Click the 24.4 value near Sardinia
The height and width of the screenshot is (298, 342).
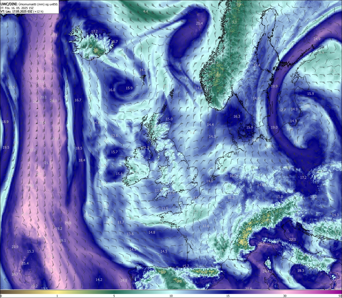click(266, 271)
